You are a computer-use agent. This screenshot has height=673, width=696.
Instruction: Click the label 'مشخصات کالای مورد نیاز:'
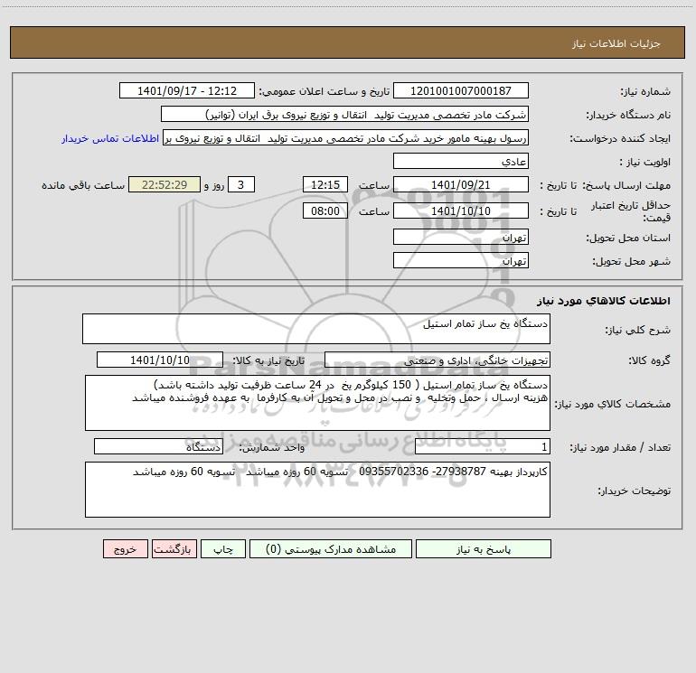point(613,404)
